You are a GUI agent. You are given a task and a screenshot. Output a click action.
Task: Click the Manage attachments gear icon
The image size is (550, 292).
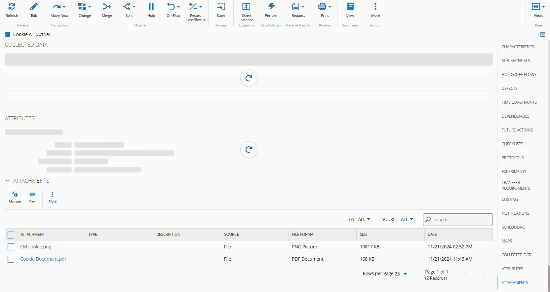pos(15,195)
